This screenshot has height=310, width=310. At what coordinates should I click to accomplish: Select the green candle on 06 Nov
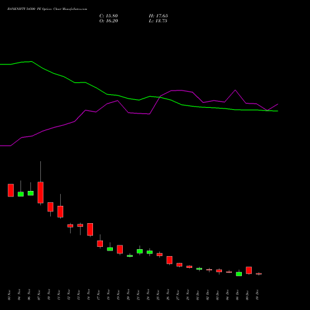click(x=30, y=193)
